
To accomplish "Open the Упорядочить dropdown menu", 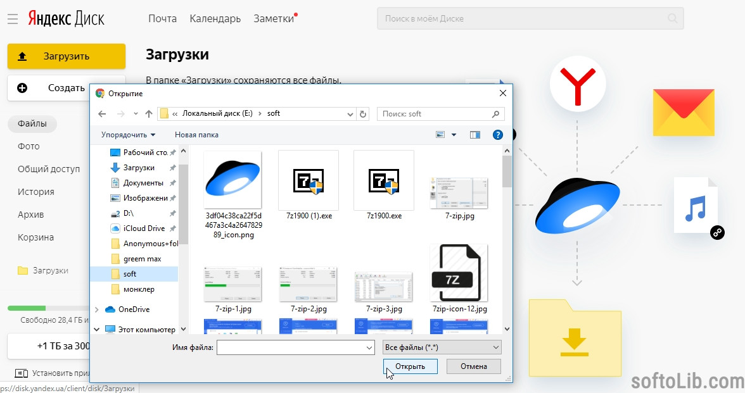I will 128,135.
